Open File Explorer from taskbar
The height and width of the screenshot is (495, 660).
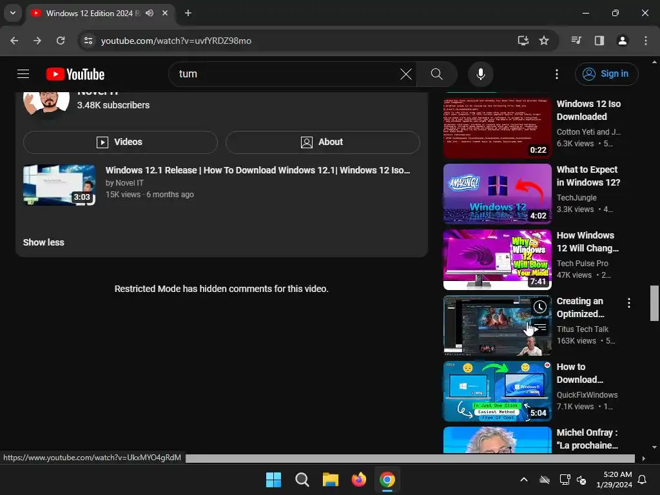[331, 480]
